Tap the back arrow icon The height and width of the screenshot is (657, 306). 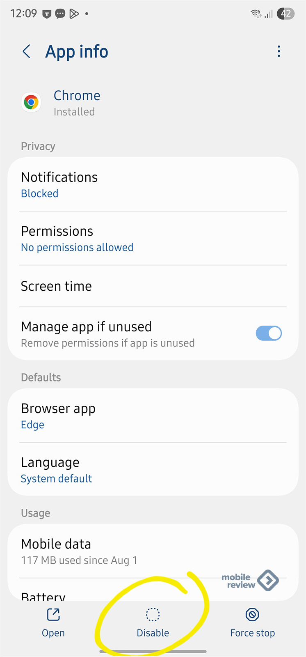click(27, 52)
